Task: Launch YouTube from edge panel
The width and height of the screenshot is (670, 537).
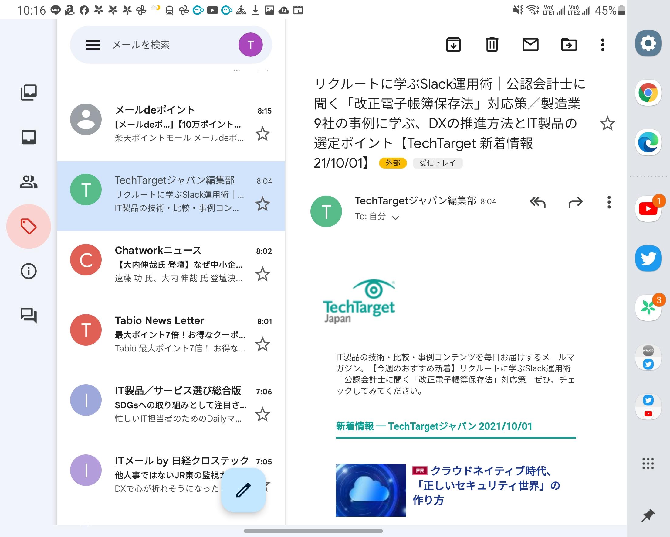Action: (648, 208)
